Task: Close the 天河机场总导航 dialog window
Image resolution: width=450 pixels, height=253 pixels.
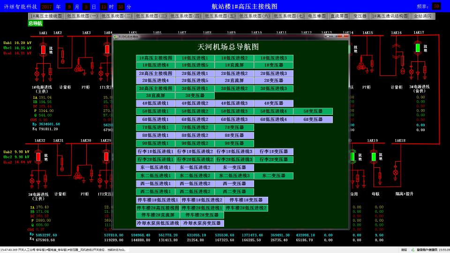Action: point(344,36)
